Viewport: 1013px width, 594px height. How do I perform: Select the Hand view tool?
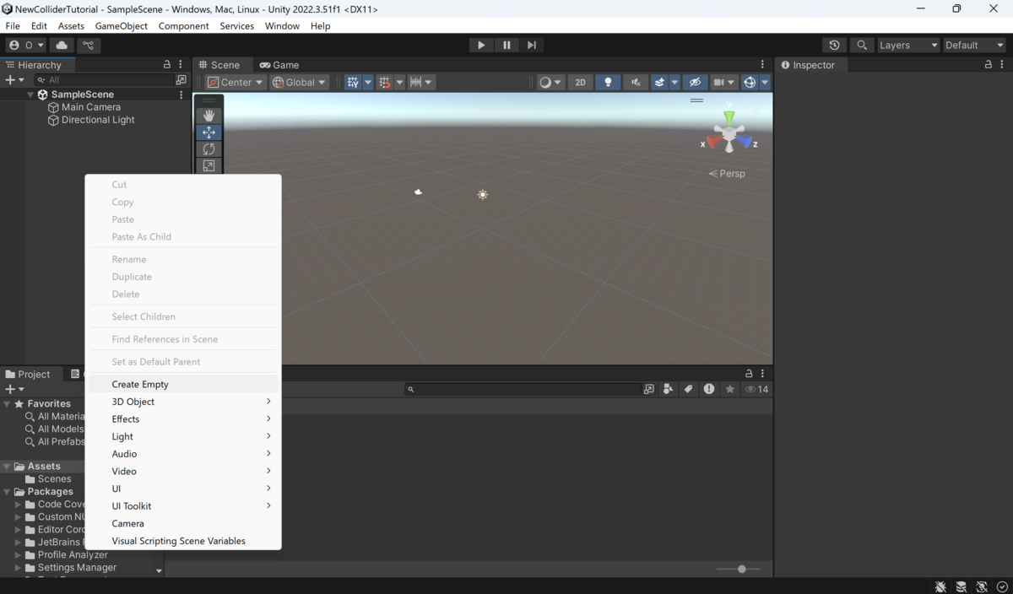[209, 115]
